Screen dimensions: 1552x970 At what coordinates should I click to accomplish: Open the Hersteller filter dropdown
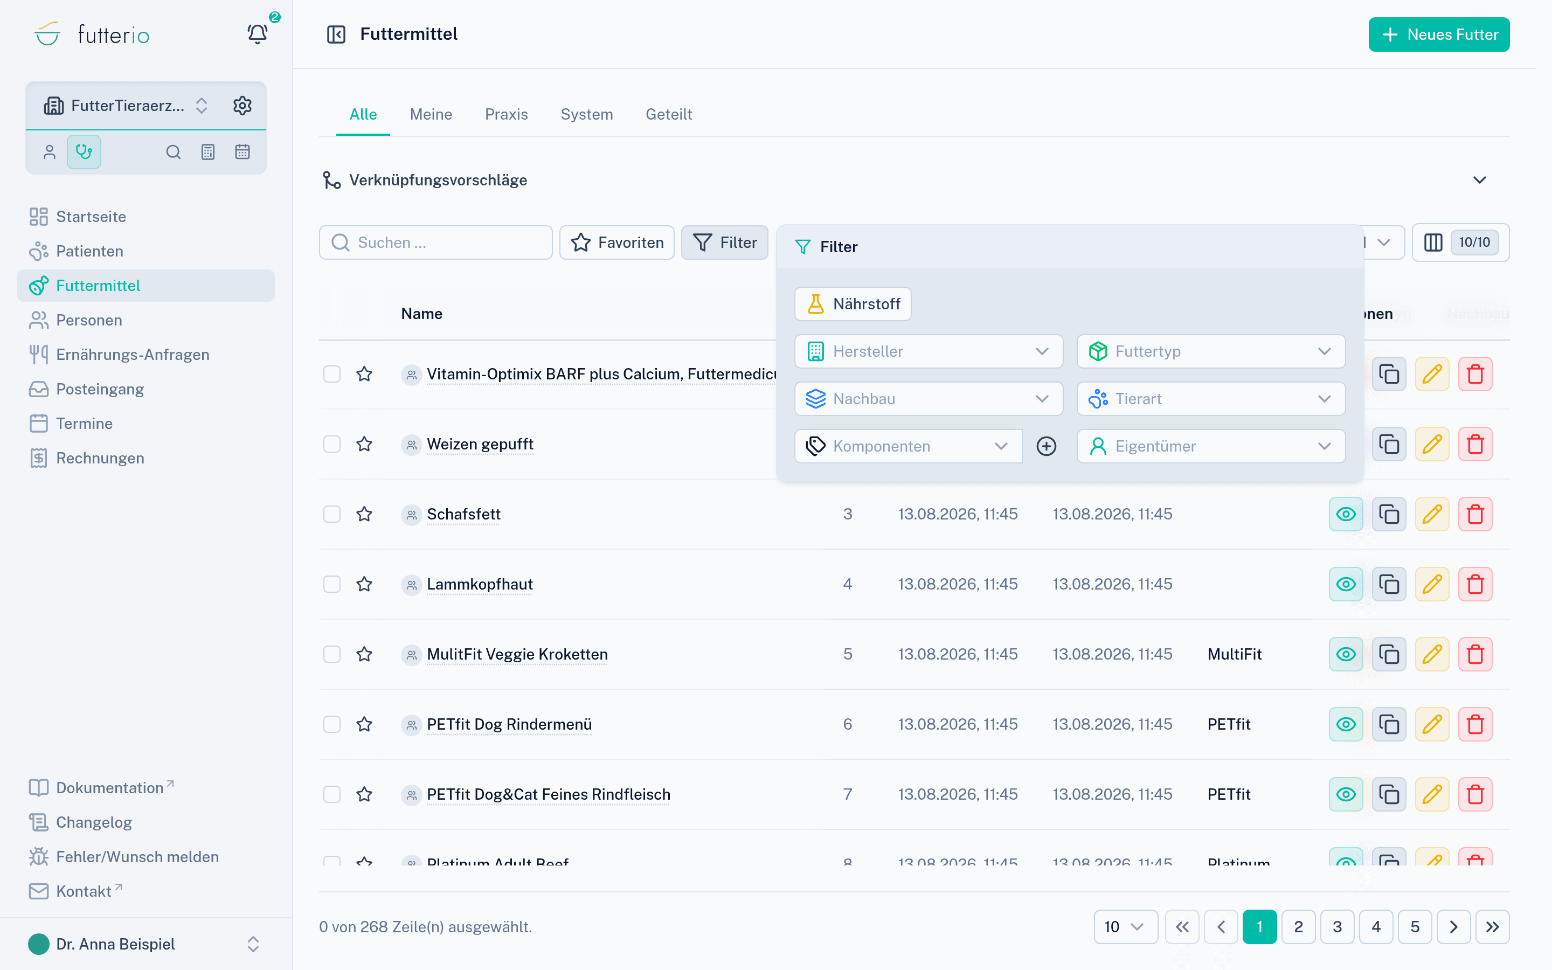(928, 351)
